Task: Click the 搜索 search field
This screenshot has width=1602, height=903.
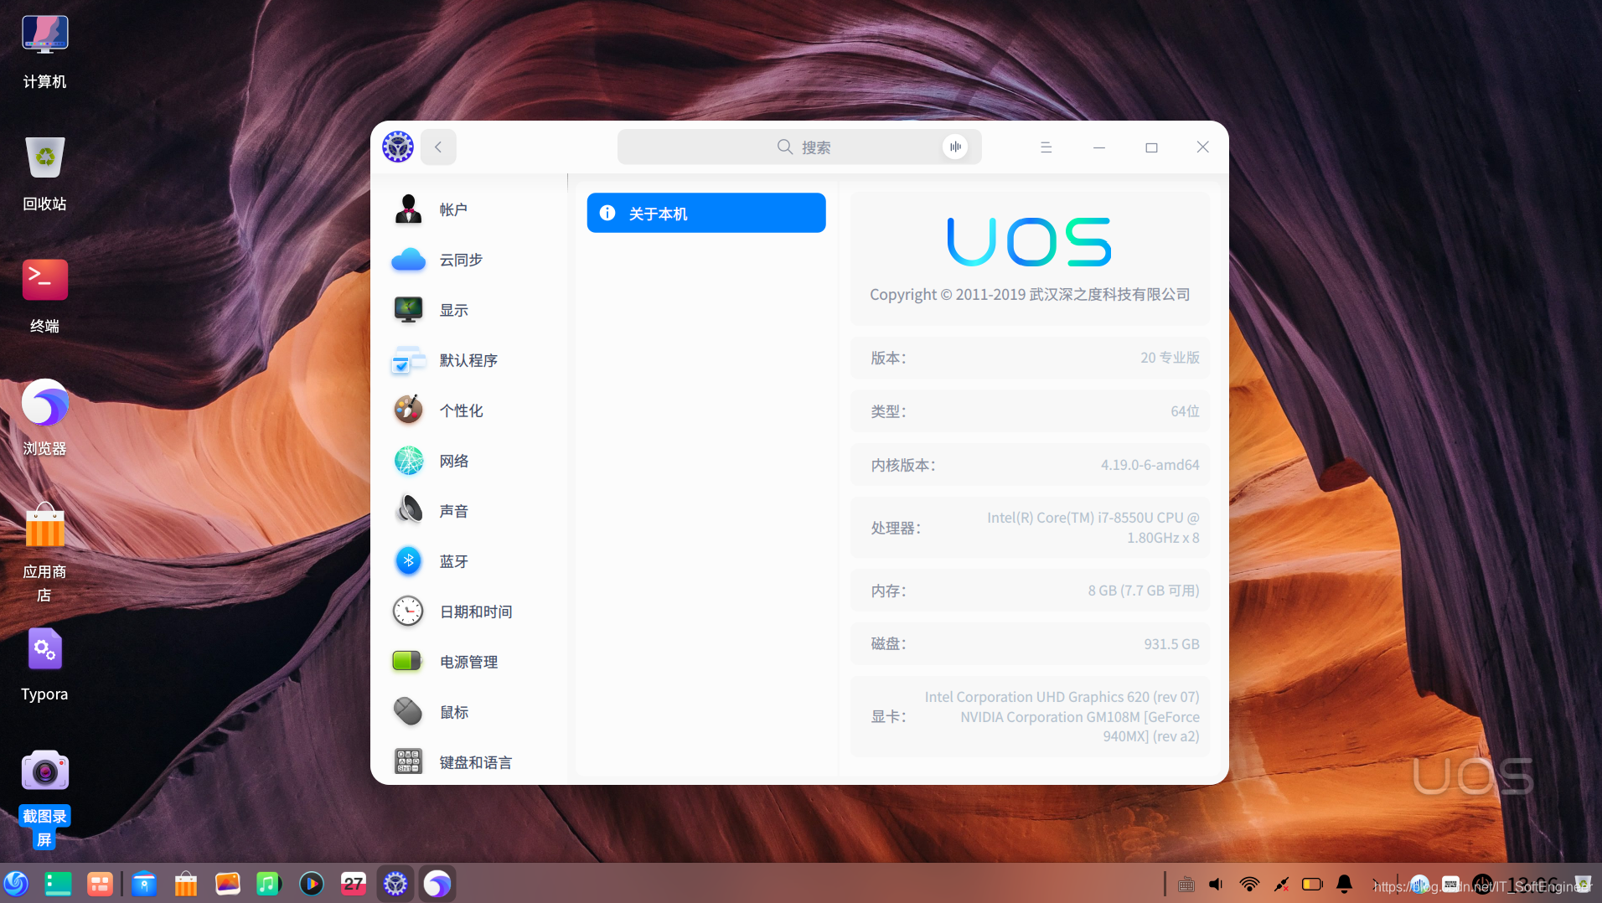Action: (799, 147)
